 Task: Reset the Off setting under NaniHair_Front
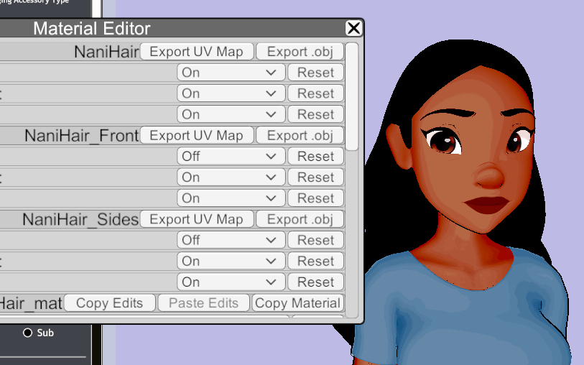pos(315,156)
